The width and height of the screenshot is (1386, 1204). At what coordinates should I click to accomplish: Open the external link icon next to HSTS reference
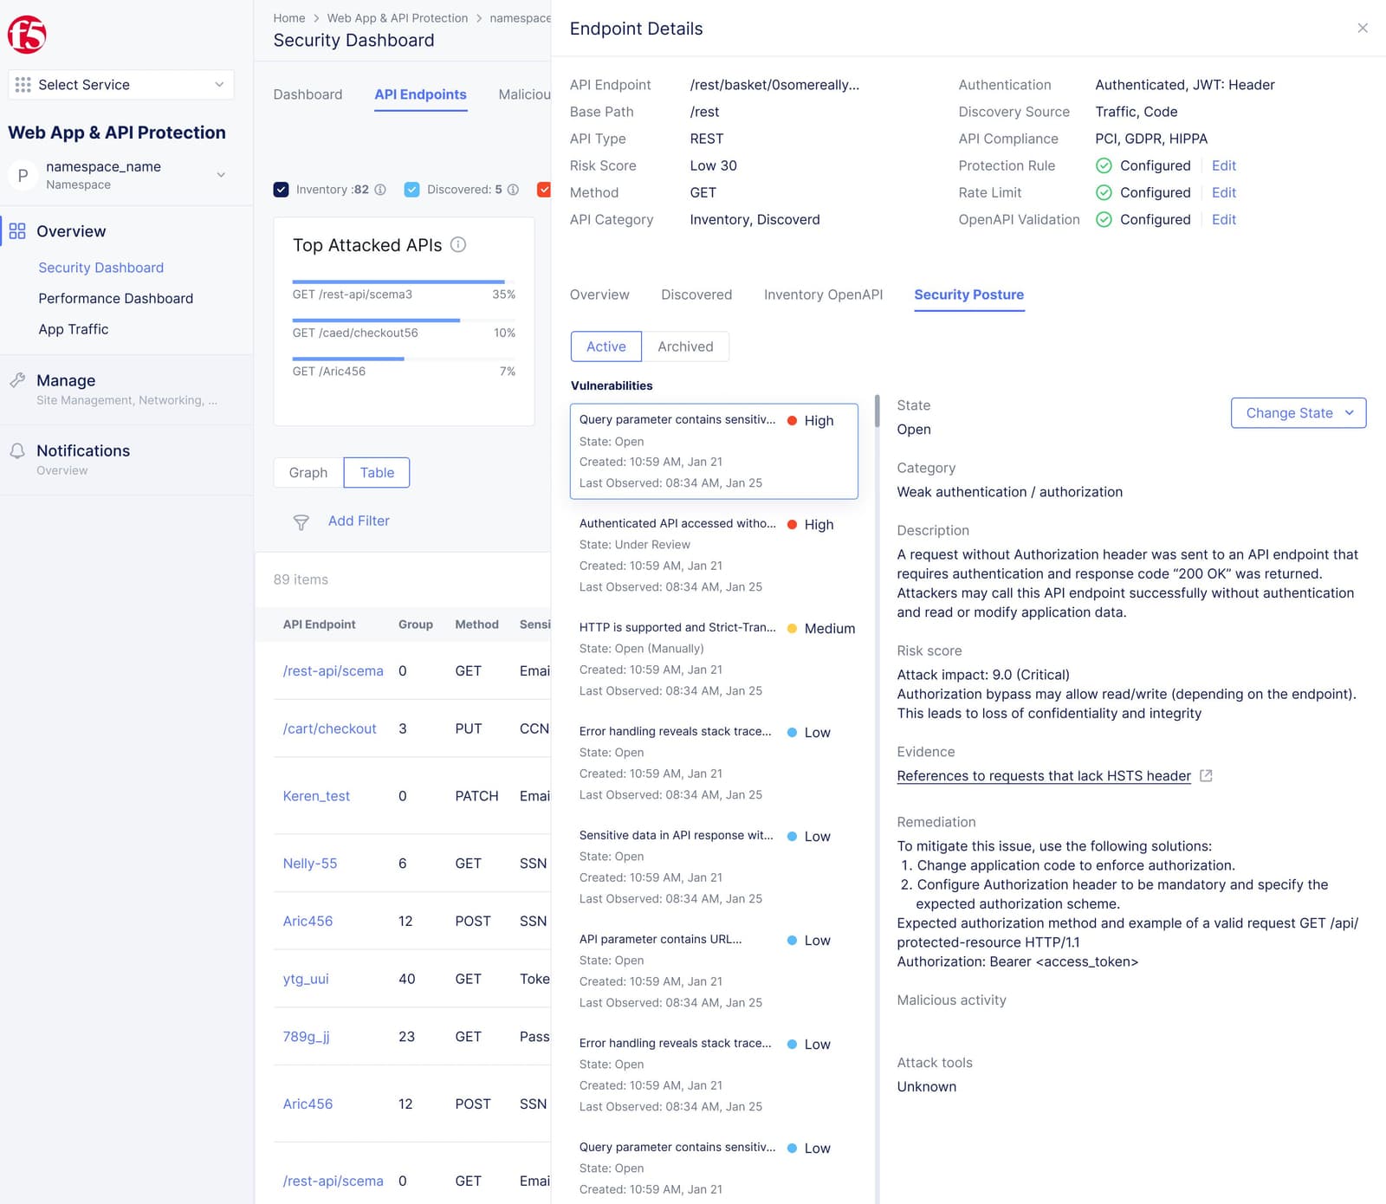[1206, 776]
